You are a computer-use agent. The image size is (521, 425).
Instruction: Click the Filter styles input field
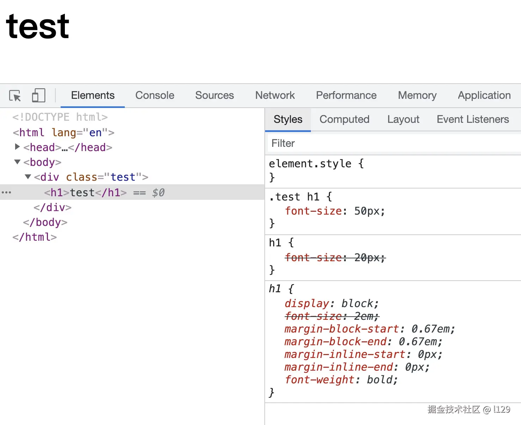tap(394, 143)
